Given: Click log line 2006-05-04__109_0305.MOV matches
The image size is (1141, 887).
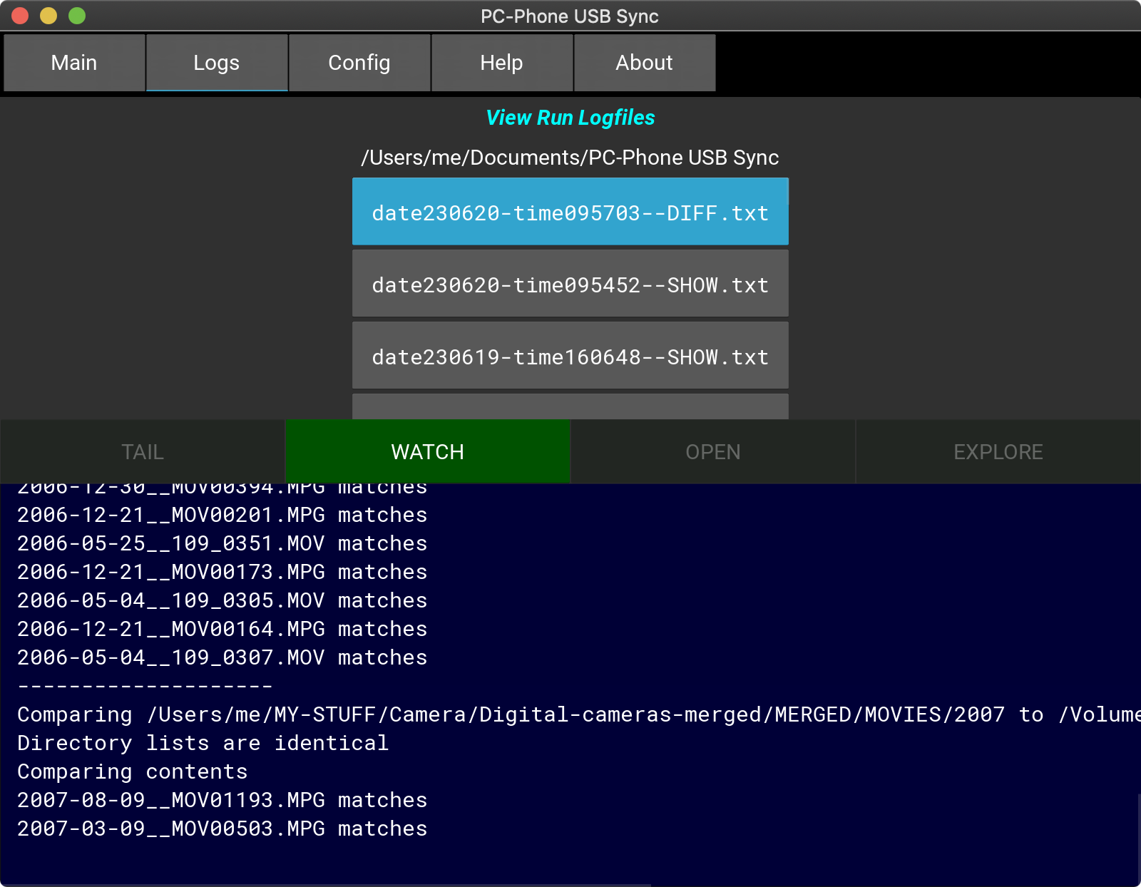Looking at the screenshot, I should 222,600.
